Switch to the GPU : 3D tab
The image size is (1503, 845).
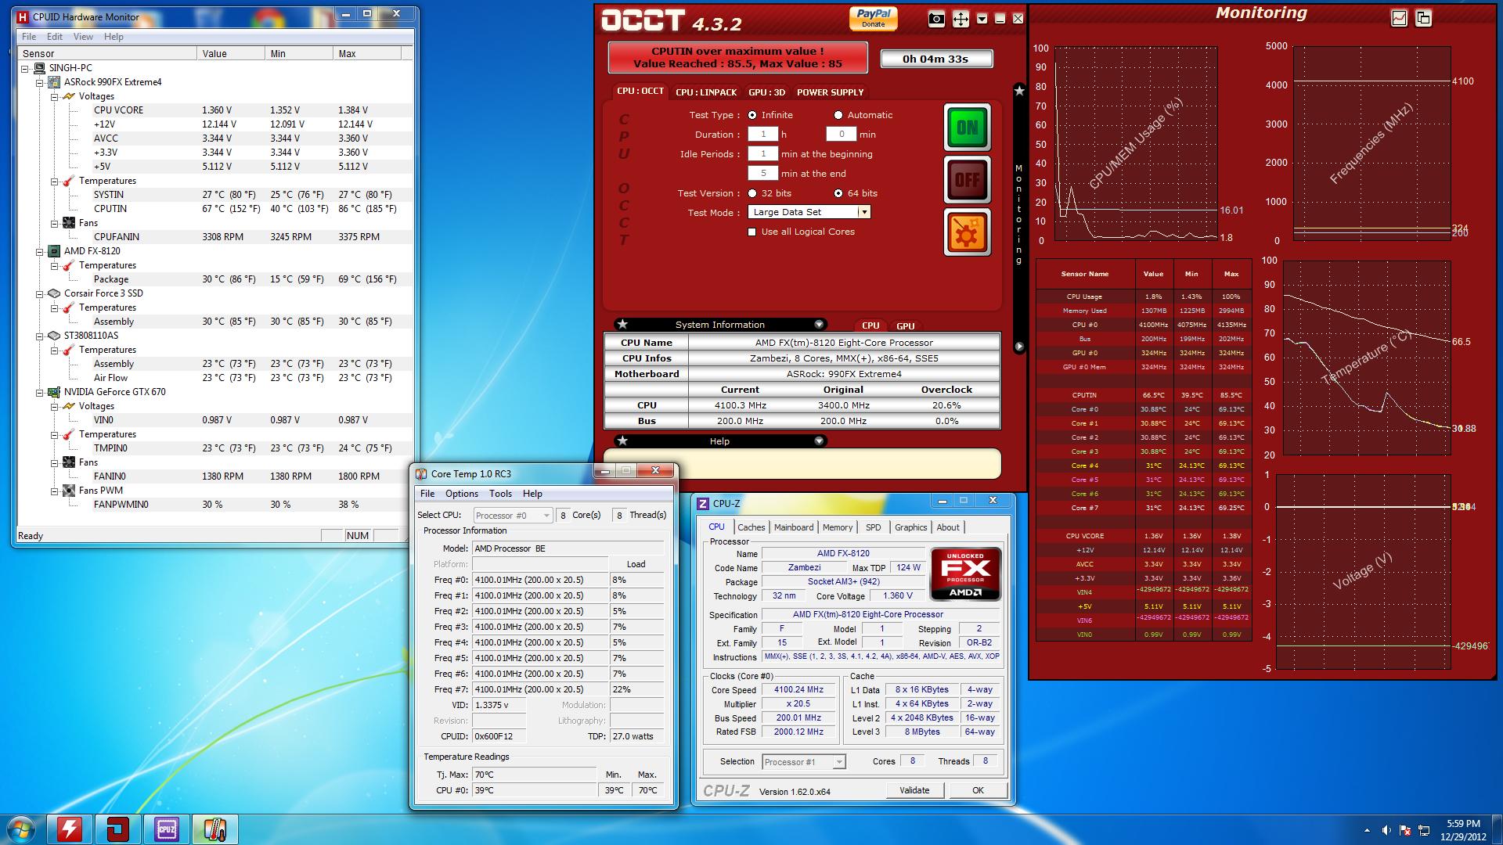766,92
